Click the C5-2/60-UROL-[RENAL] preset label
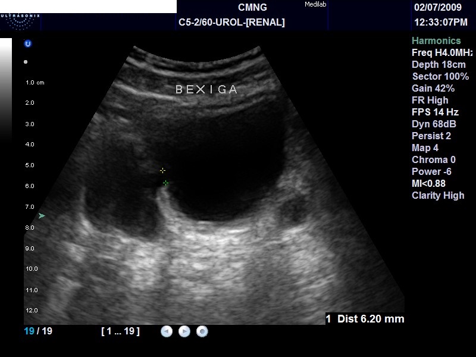Viewport: 476px width, 357px height. [x=231, y=22]
